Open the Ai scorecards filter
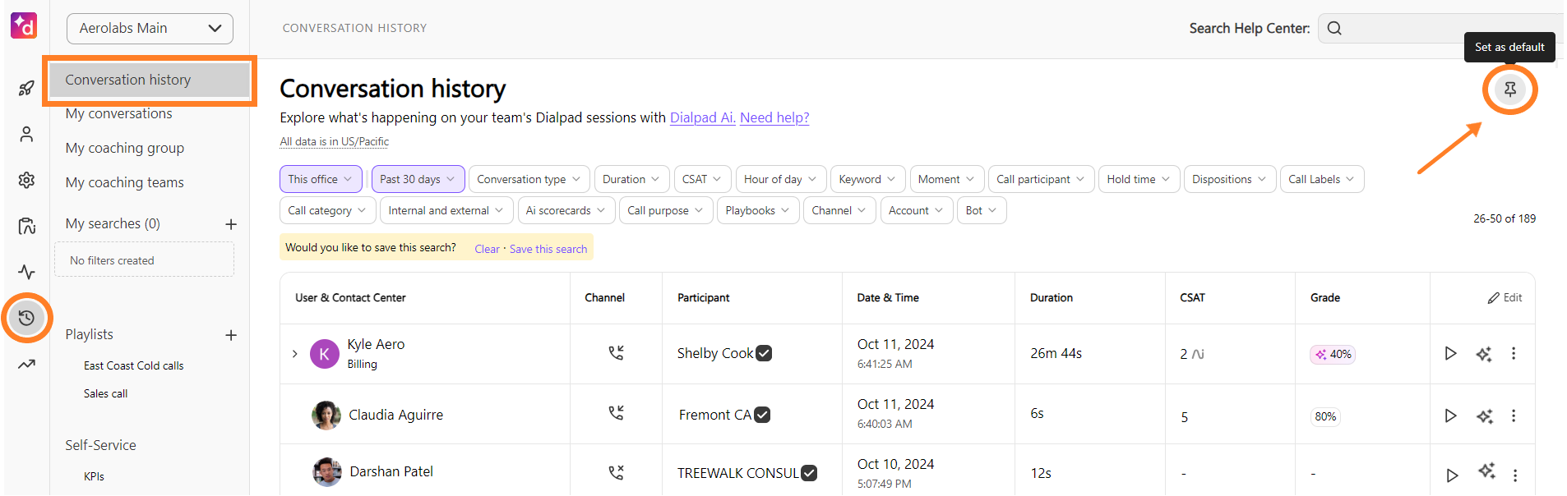 pos(566,210)
